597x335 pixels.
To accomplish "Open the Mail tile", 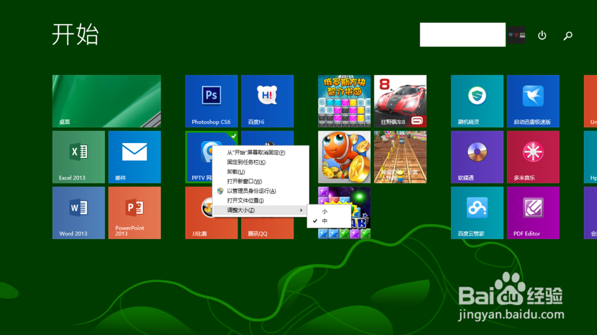I will pyautogui.click(x=134, y=157).
